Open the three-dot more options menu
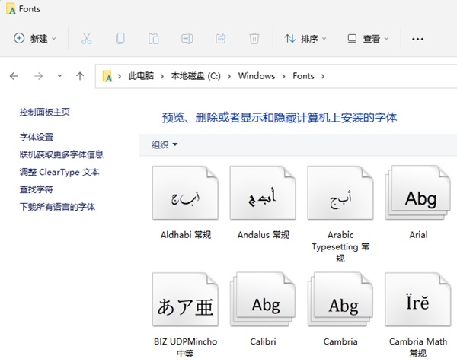Viewport: 457px width, 362px height. tap(417, 39)
